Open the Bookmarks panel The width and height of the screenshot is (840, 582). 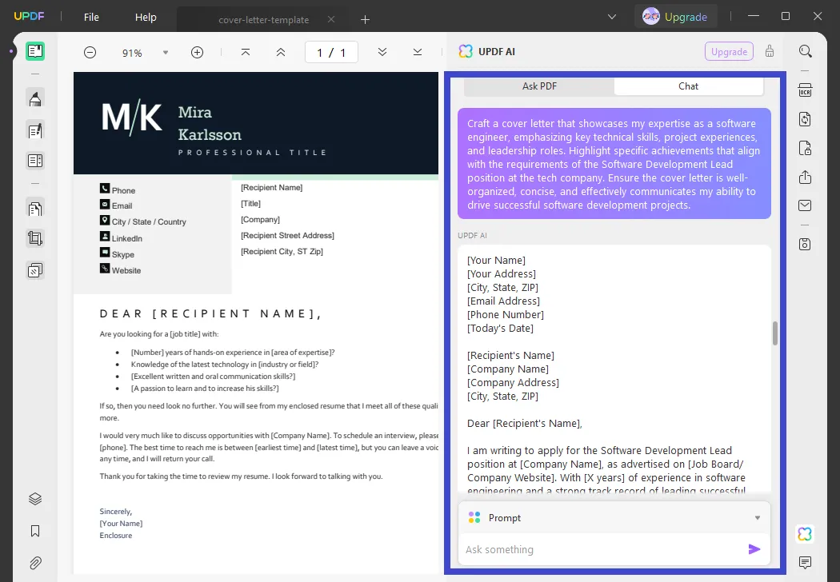tap(35, 530)
